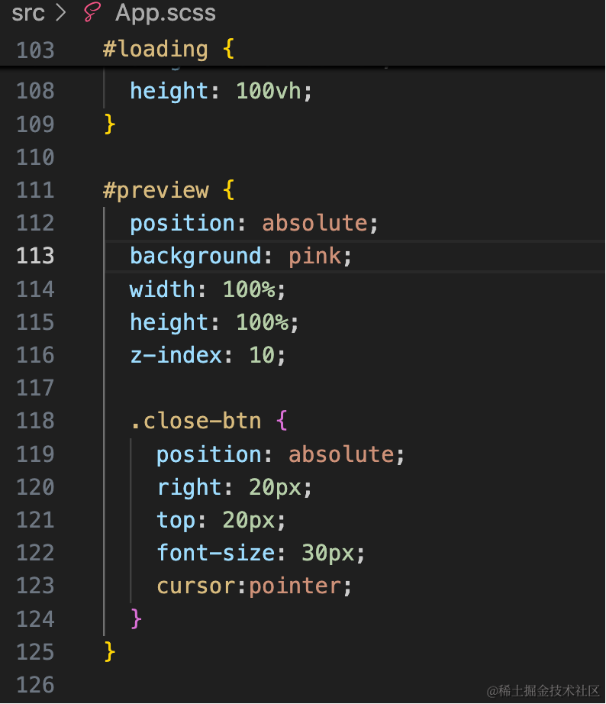Click the pink closing brace on line 124
This screenshot has width=606, height=704.
pos(136,618)
